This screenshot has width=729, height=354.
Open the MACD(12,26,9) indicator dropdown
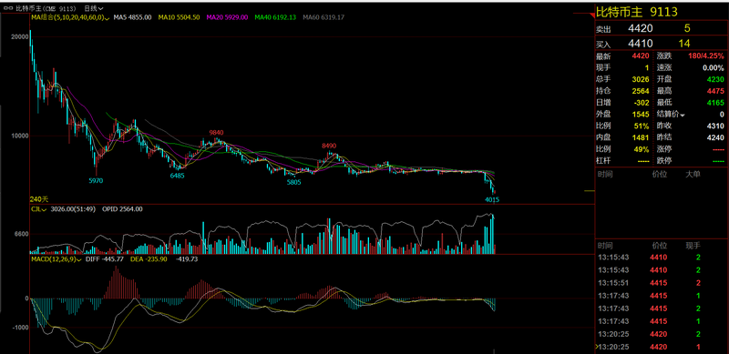pyautogui.click(x=79, y=259)
